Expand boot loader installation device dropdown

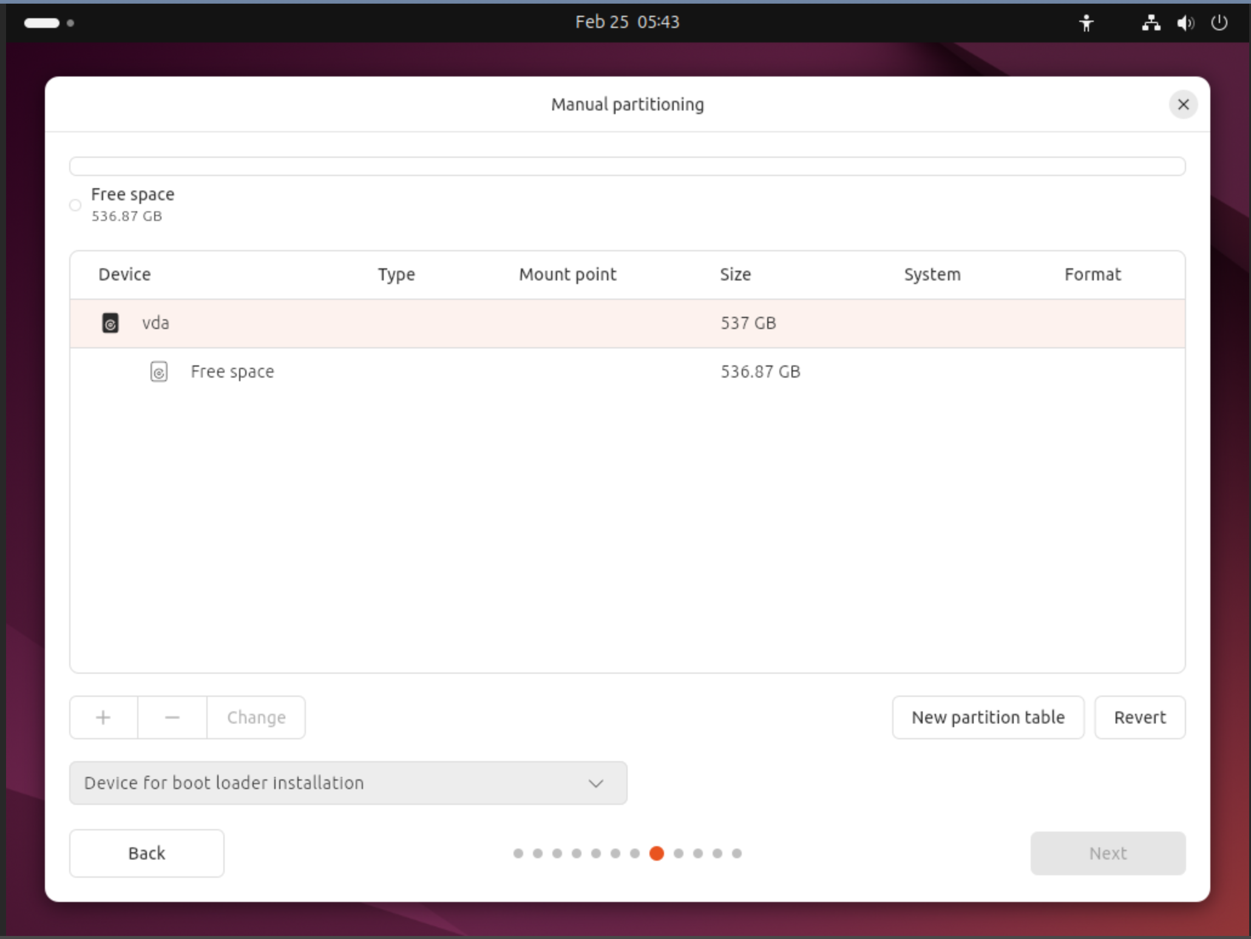[x=347, y=783]
